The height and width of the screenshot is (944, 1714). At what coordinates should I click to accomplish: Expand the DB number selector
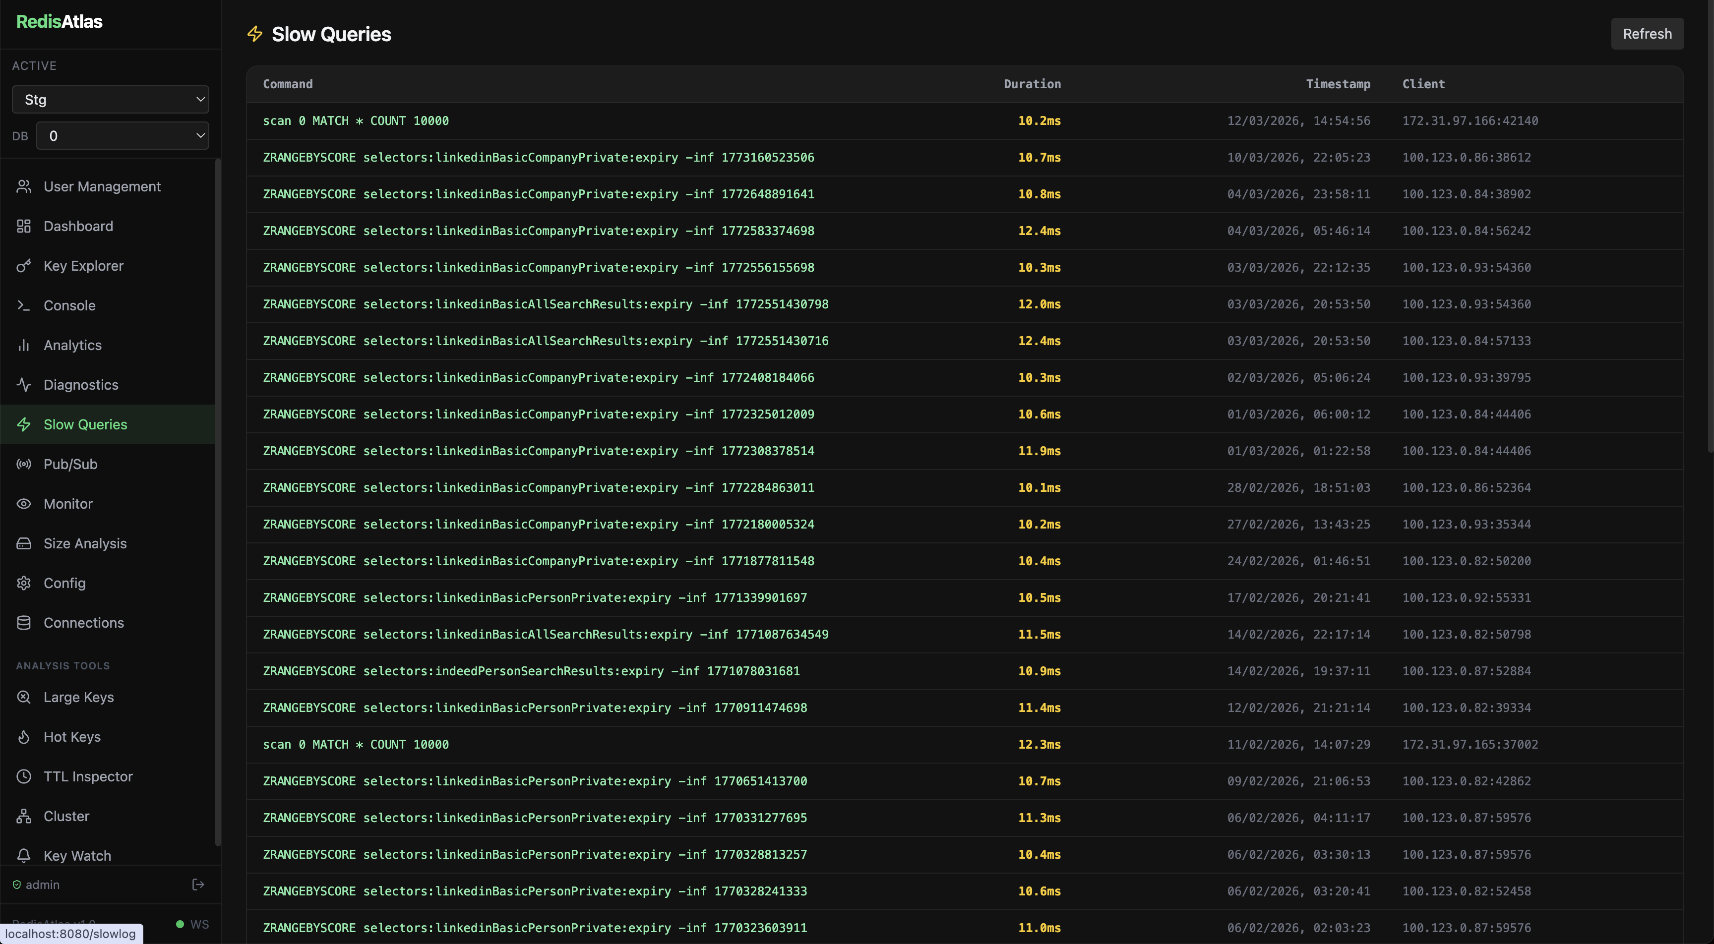click(x=122, y=136)
